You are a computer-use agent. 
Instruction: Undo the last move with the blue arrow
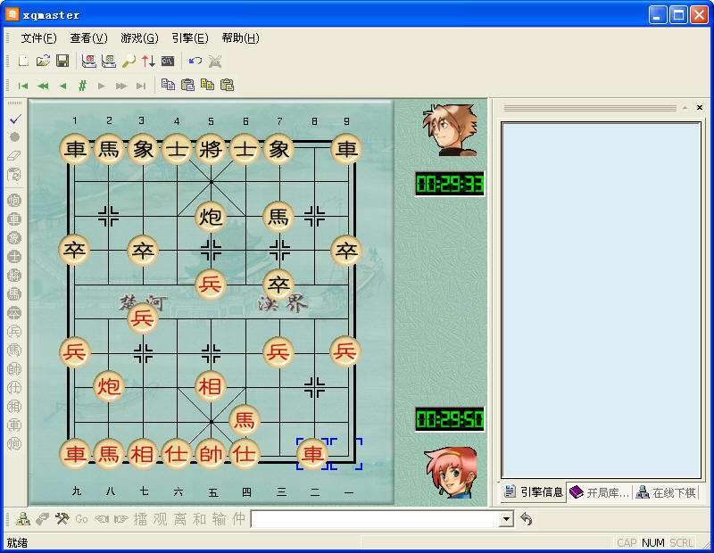tap(195, 61)
